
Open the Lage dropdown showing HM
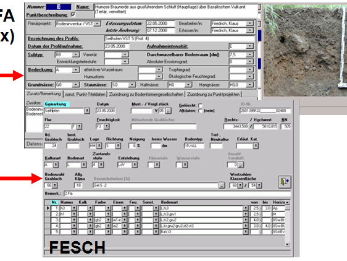pos(99,146)
